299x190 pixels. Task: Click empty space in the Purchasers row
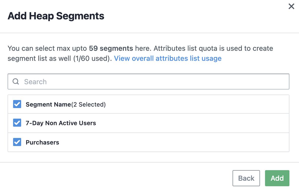[176, 142]
